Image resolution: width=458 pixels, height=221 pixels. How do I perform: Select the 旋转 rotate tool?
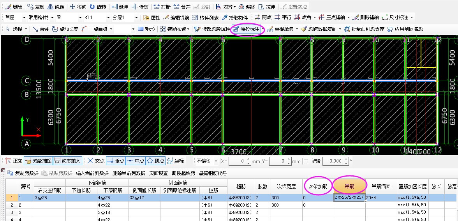(x=98, y=7)
